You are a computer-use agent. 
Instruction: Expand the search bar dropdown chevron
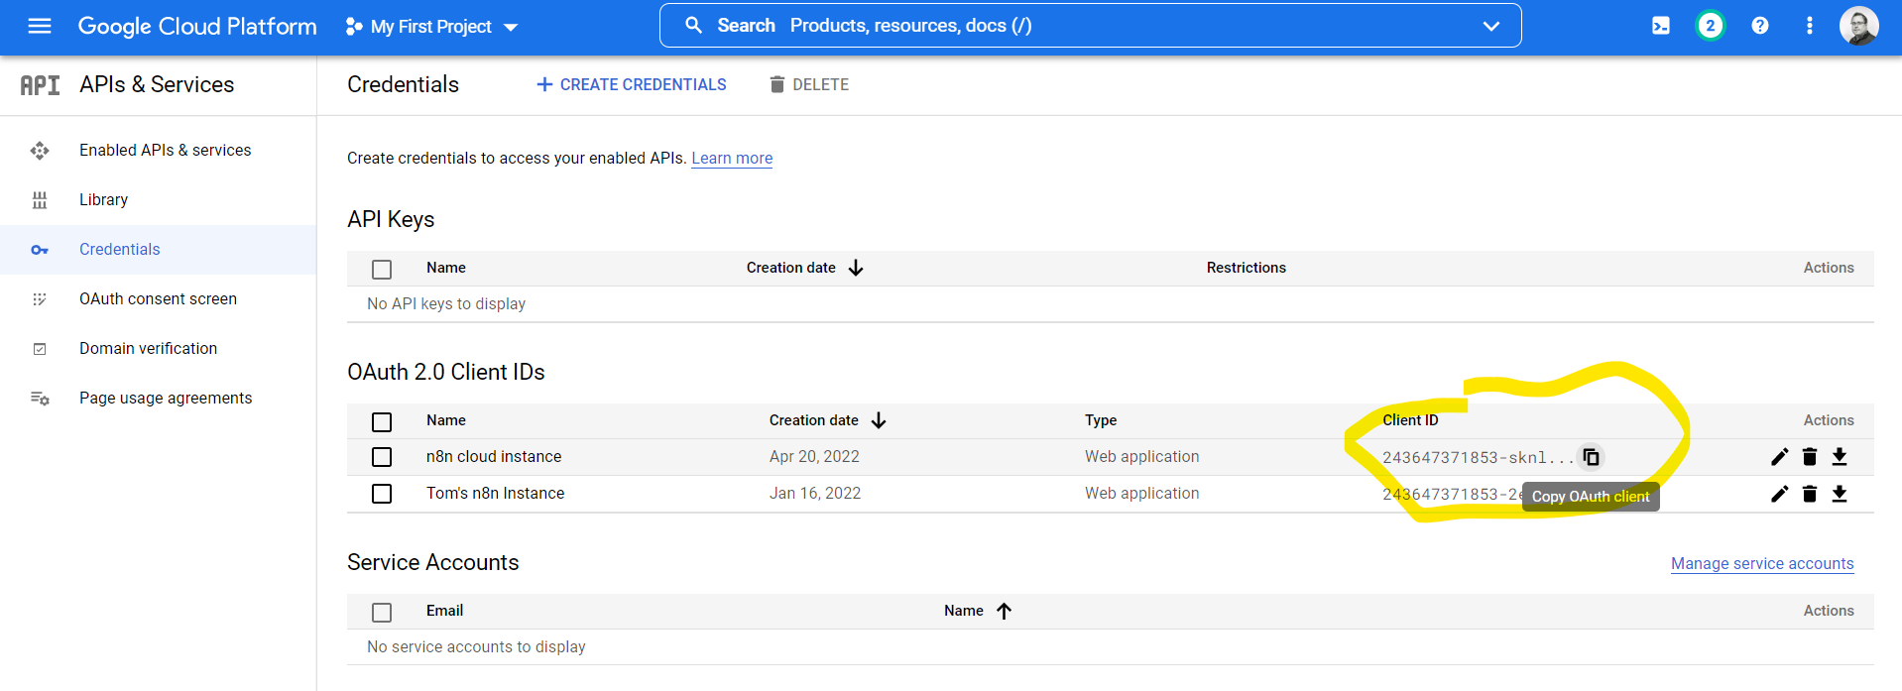coord(1490,27)
